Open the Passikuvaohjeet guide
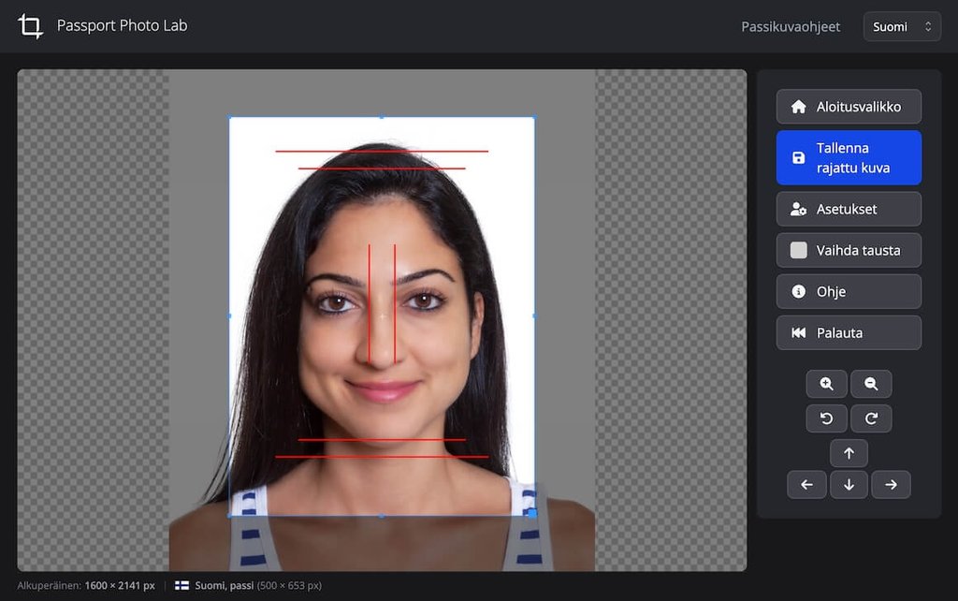Screen dimensions: 958x601 coord(791,26)
